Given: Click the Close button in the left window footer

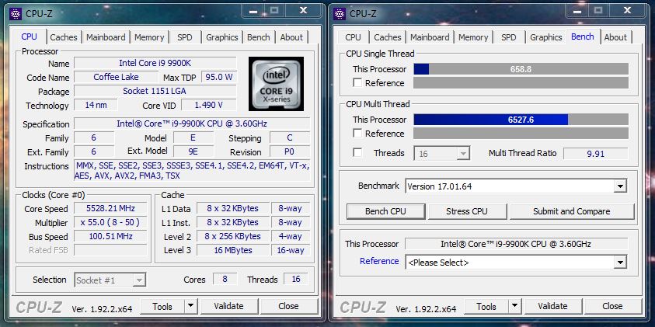Looking at the screenshot, I should pos(288,306).
